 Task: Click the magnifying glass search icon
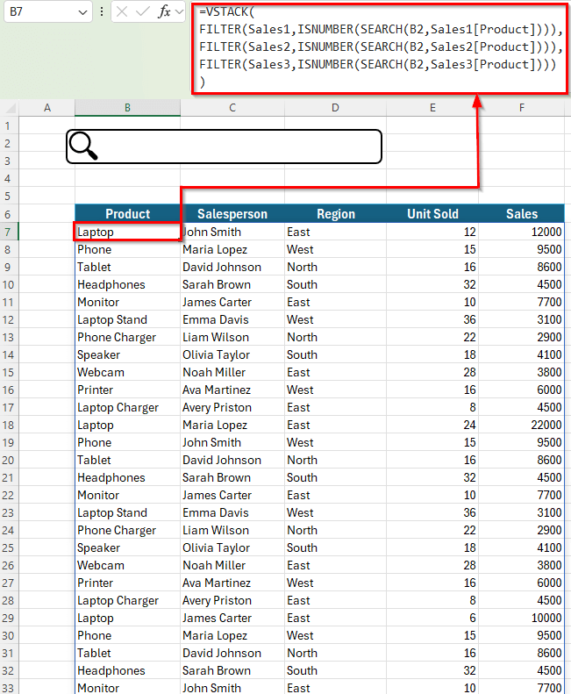(83, 146)
